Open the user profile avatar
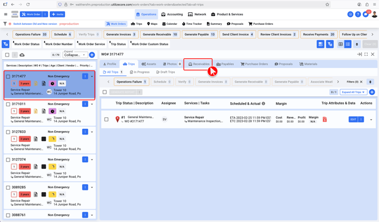This screenshot has height=222, width=379. [x=374, y=14]
